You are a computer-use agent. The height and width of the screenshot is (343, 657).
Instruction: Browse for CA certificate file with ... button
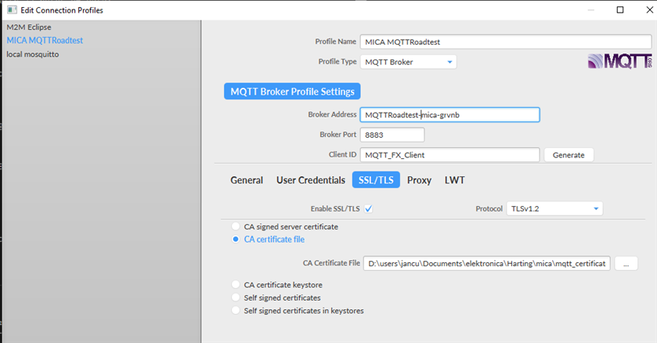626,264
